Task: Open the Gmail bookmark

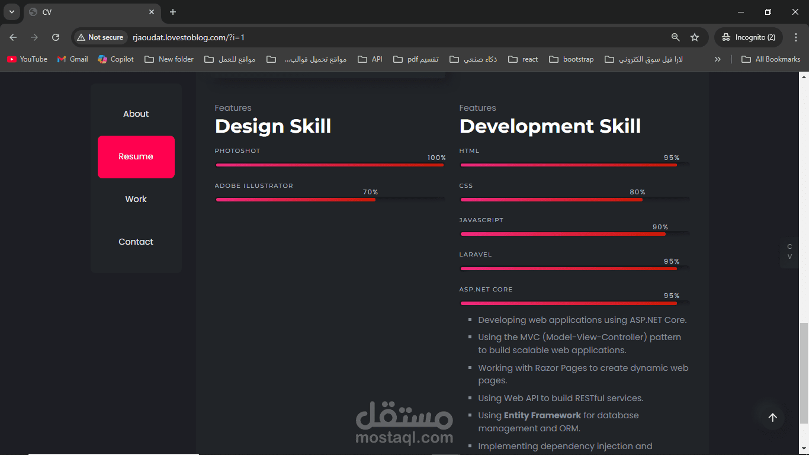Action: click(72, 59)
